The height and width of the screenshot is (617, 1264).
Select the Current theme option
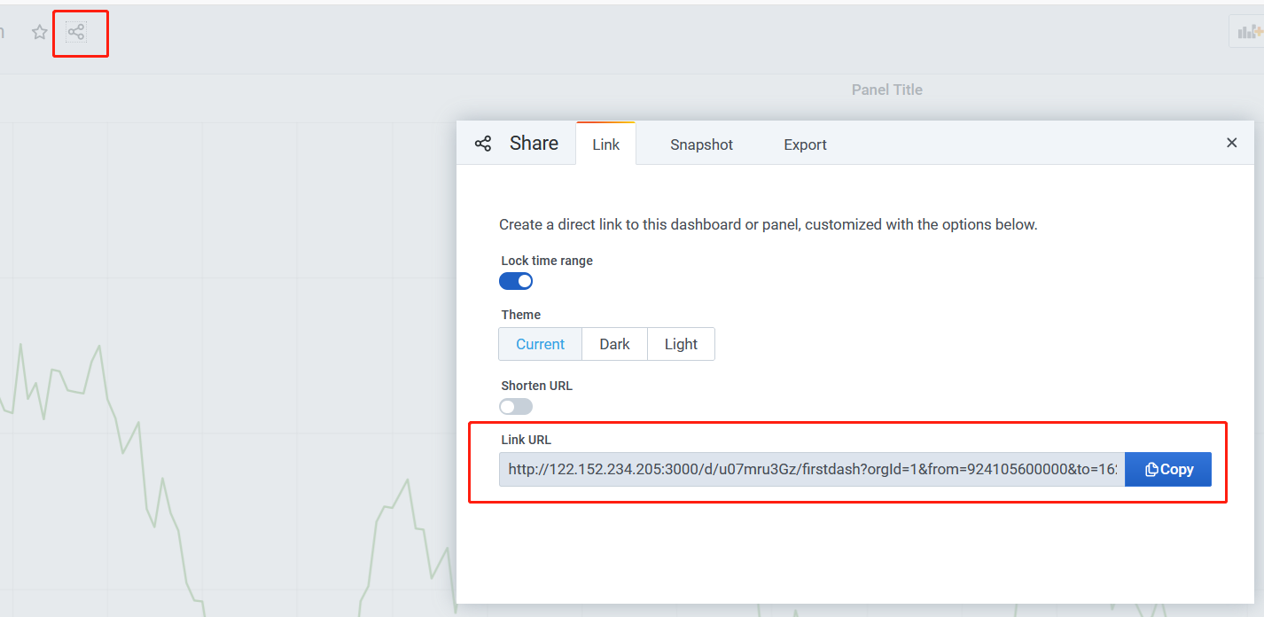(540, 344)
